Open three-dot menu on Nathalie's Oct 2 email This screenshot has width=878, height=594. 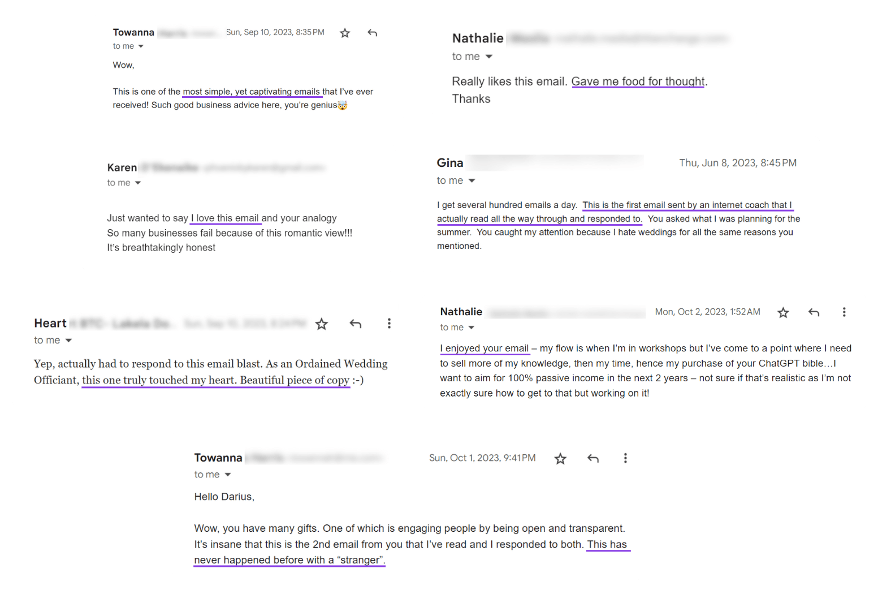pyautogui.click(x=844, y=312)
